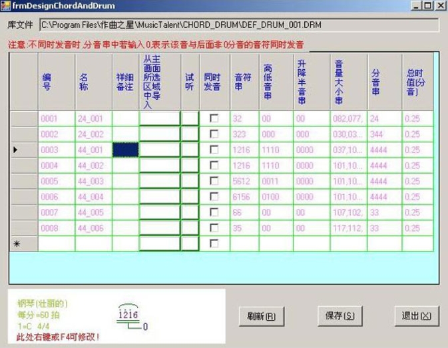Check the 同时发音 box in row 0005

click(214, 181)
